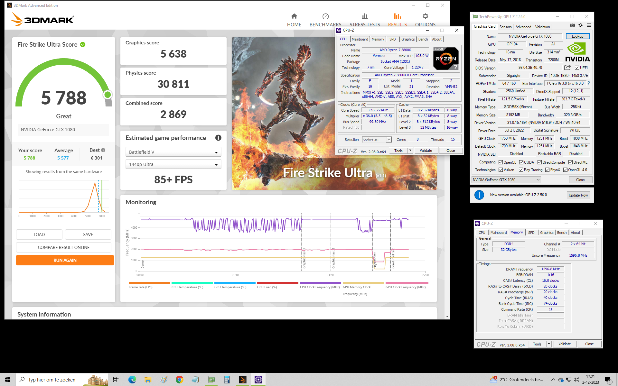618x386 pixels.
Task: Open Validation tab in GPU-Z
Action: (542, 27)
